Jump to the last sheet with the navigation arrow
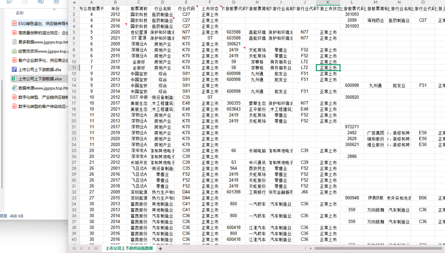This screenshot has width=445, height=253. pyautogui.click(x=96, y=249)
